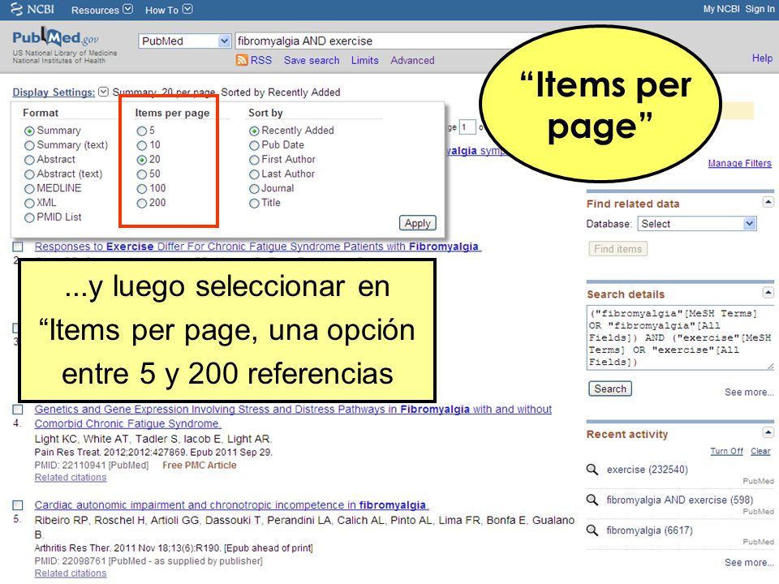Open Cardiac autonomic impairment article link

coord(231,505)
